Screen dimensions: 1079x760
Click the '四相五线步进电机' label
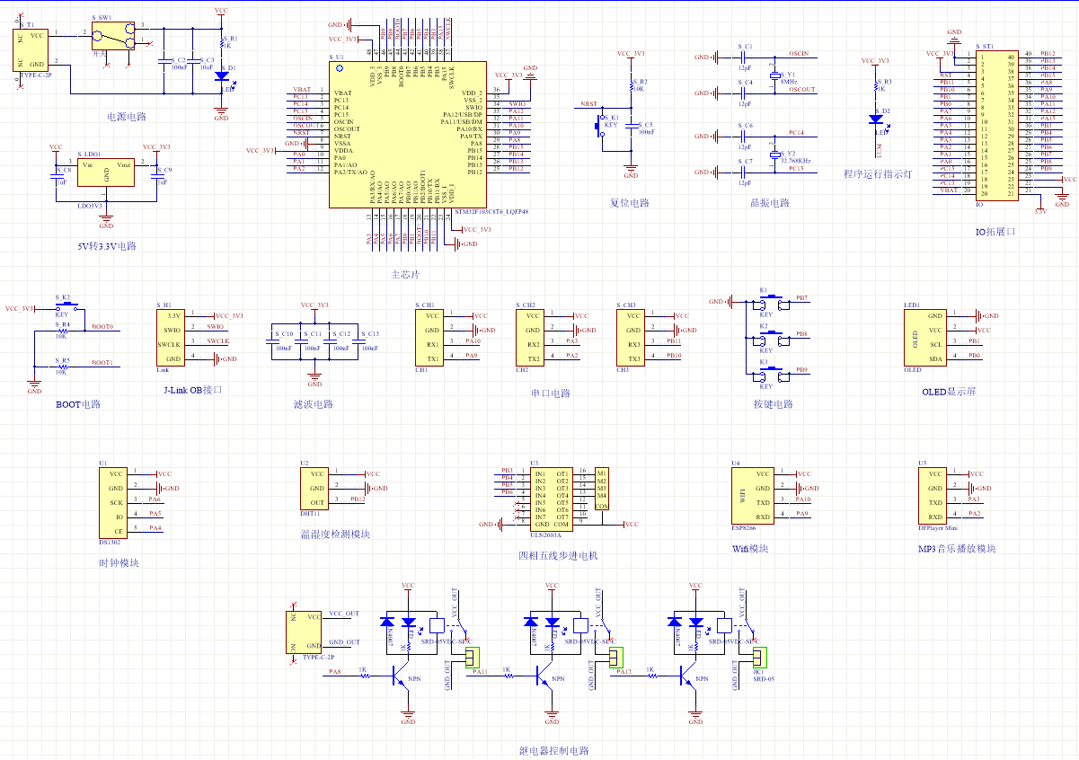coord(558,556)
